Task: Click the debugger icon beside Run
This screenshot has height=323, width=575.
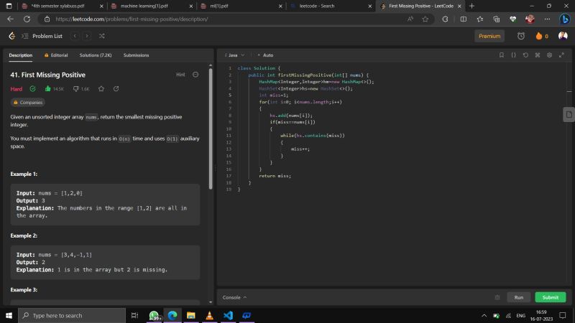Action: (497, 297)
